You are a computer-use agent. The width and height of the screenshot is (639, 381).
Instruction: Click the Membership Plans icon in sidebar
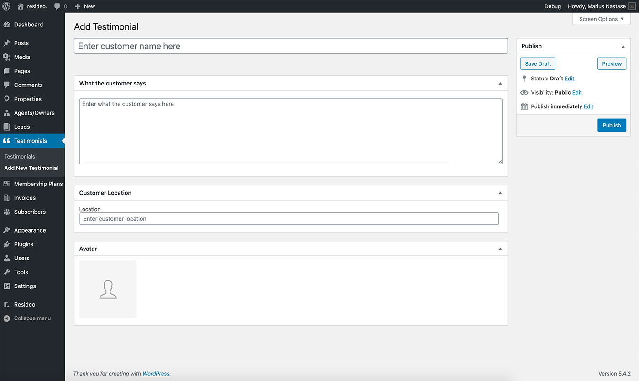7,184
